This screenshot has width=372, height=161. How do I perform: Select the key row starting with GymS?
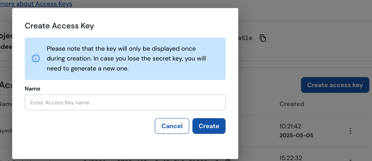[6, 131]
